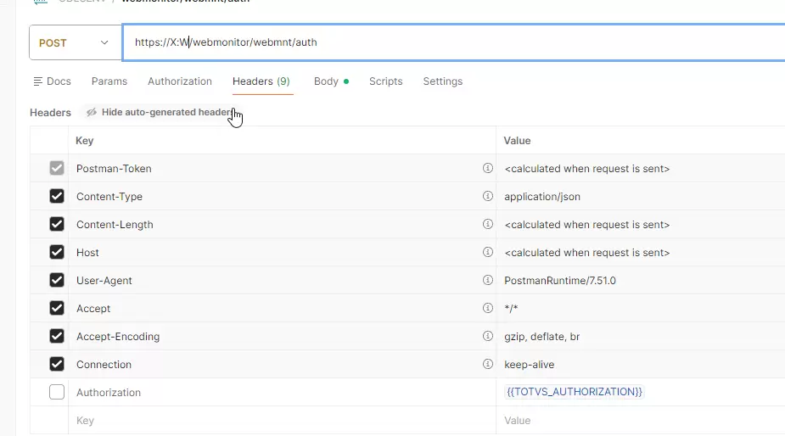
Task: Uncheck the Content-Type header checkbox
Action: (x=57, y=196)
